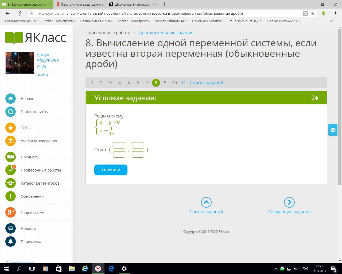Click the Предметы book icon
342x274 pixels.
click(10, 157)
